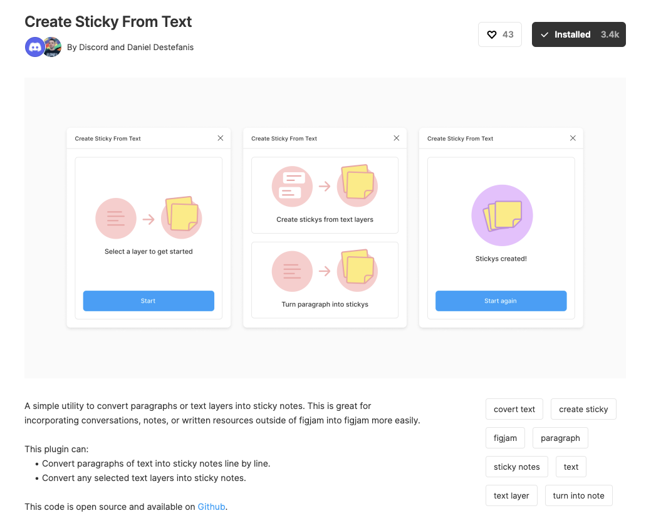Click the Discord avatar icon
This screenshot has height=523, width=651.
[x=34, y=46]
